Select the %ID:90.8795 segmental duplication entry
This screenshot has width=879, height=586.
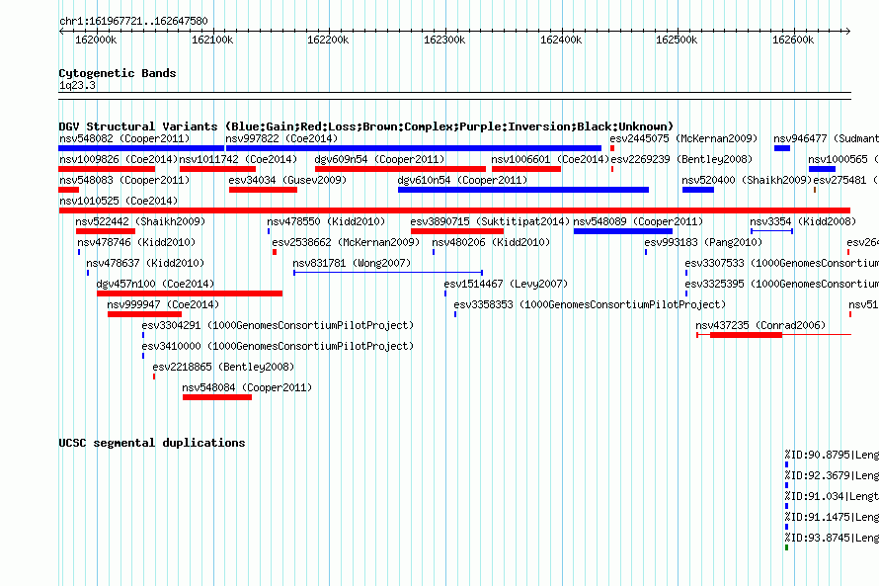point(832,455)
